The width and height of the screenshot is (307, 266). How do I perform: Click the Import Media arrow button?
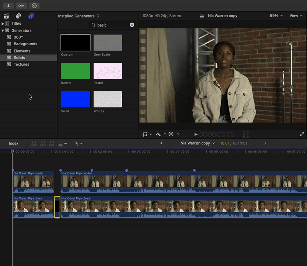[x=8, y=5]
